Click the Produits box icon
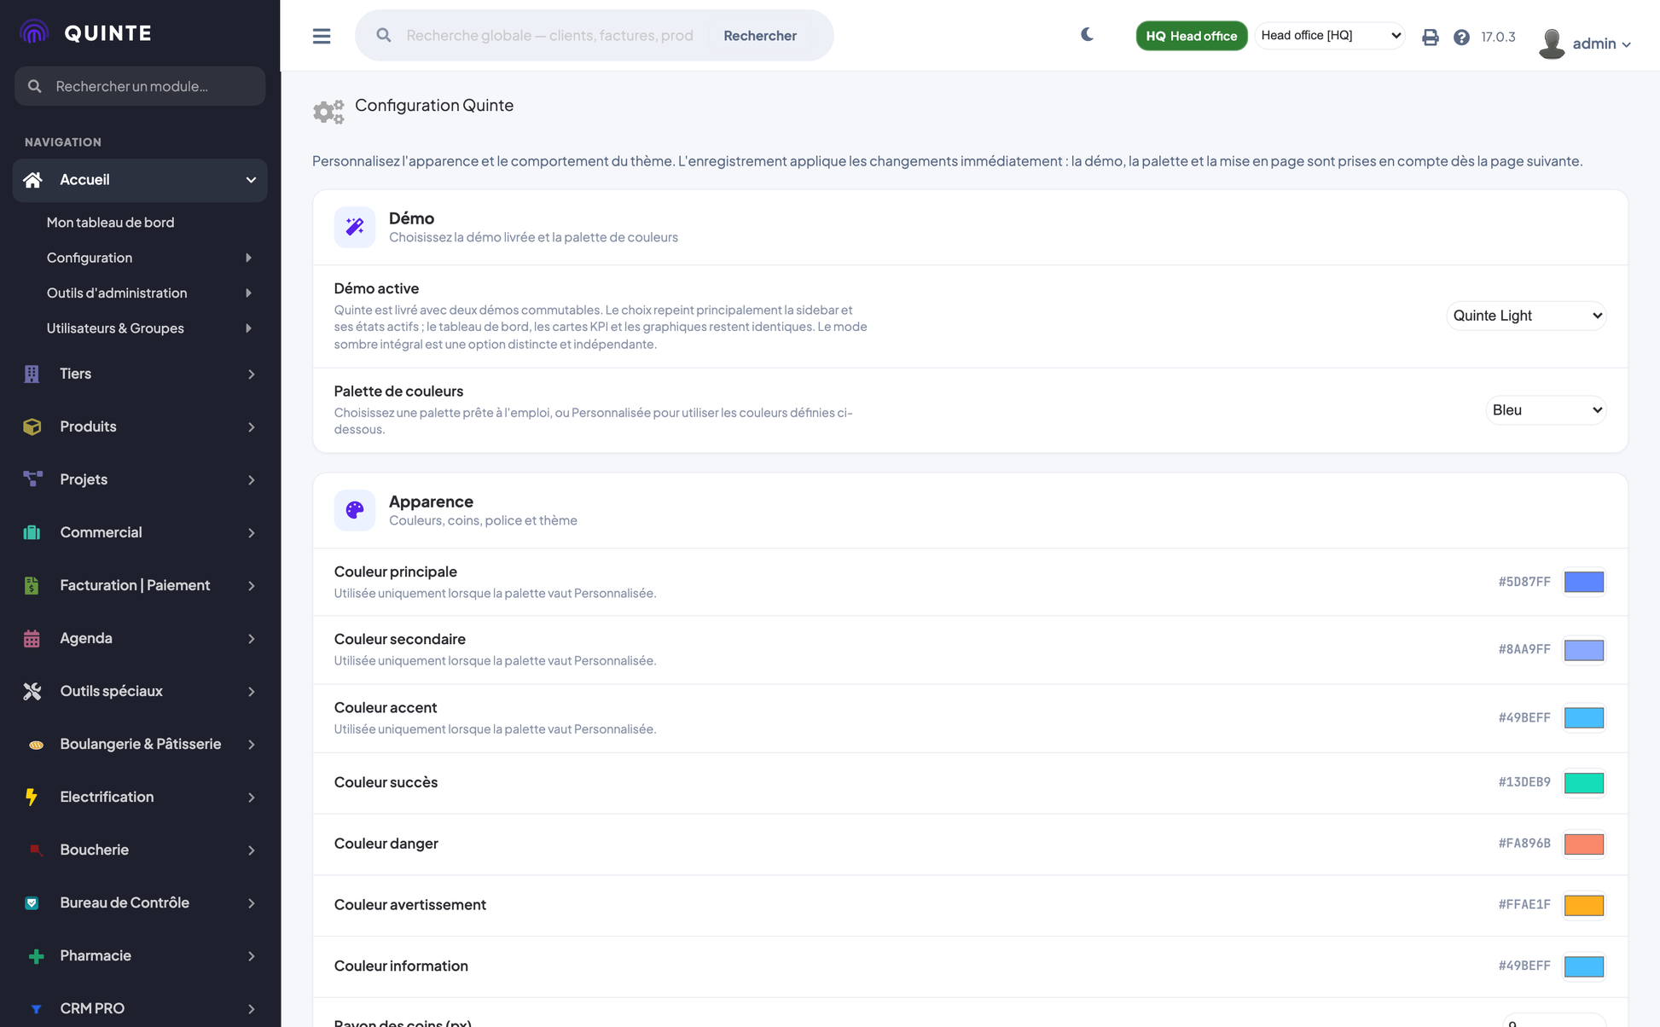The width and height of the screenshot is (1660, 1027). coord(32,426)
